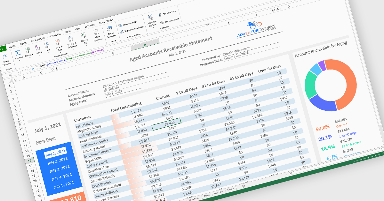Click the Insert Function fx icon
Viewport: 384px width, 201px height.
click(5, 57)
